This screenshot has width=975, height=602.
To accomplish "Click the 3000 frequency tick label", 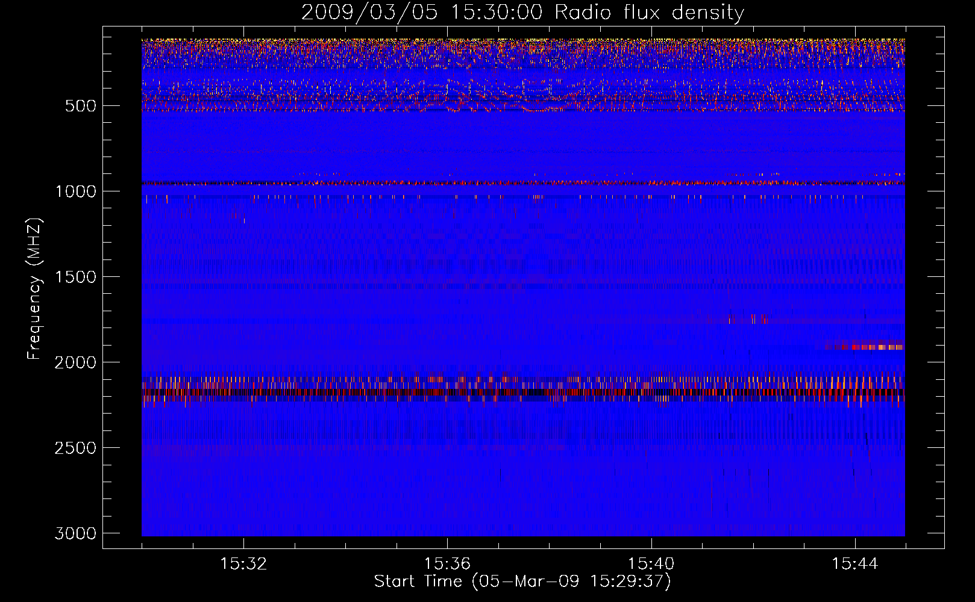I will 75,533.
